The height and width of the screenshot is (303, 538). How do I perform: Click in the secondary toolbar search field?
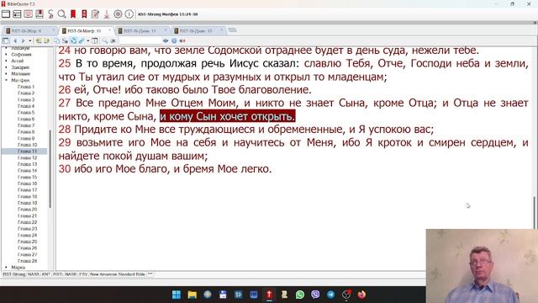(140, 40)
